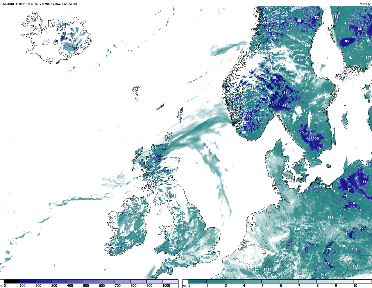Click the '500' tick label in metre legend
This screenshot has width=372, height=288.
[x=86, y=286]
